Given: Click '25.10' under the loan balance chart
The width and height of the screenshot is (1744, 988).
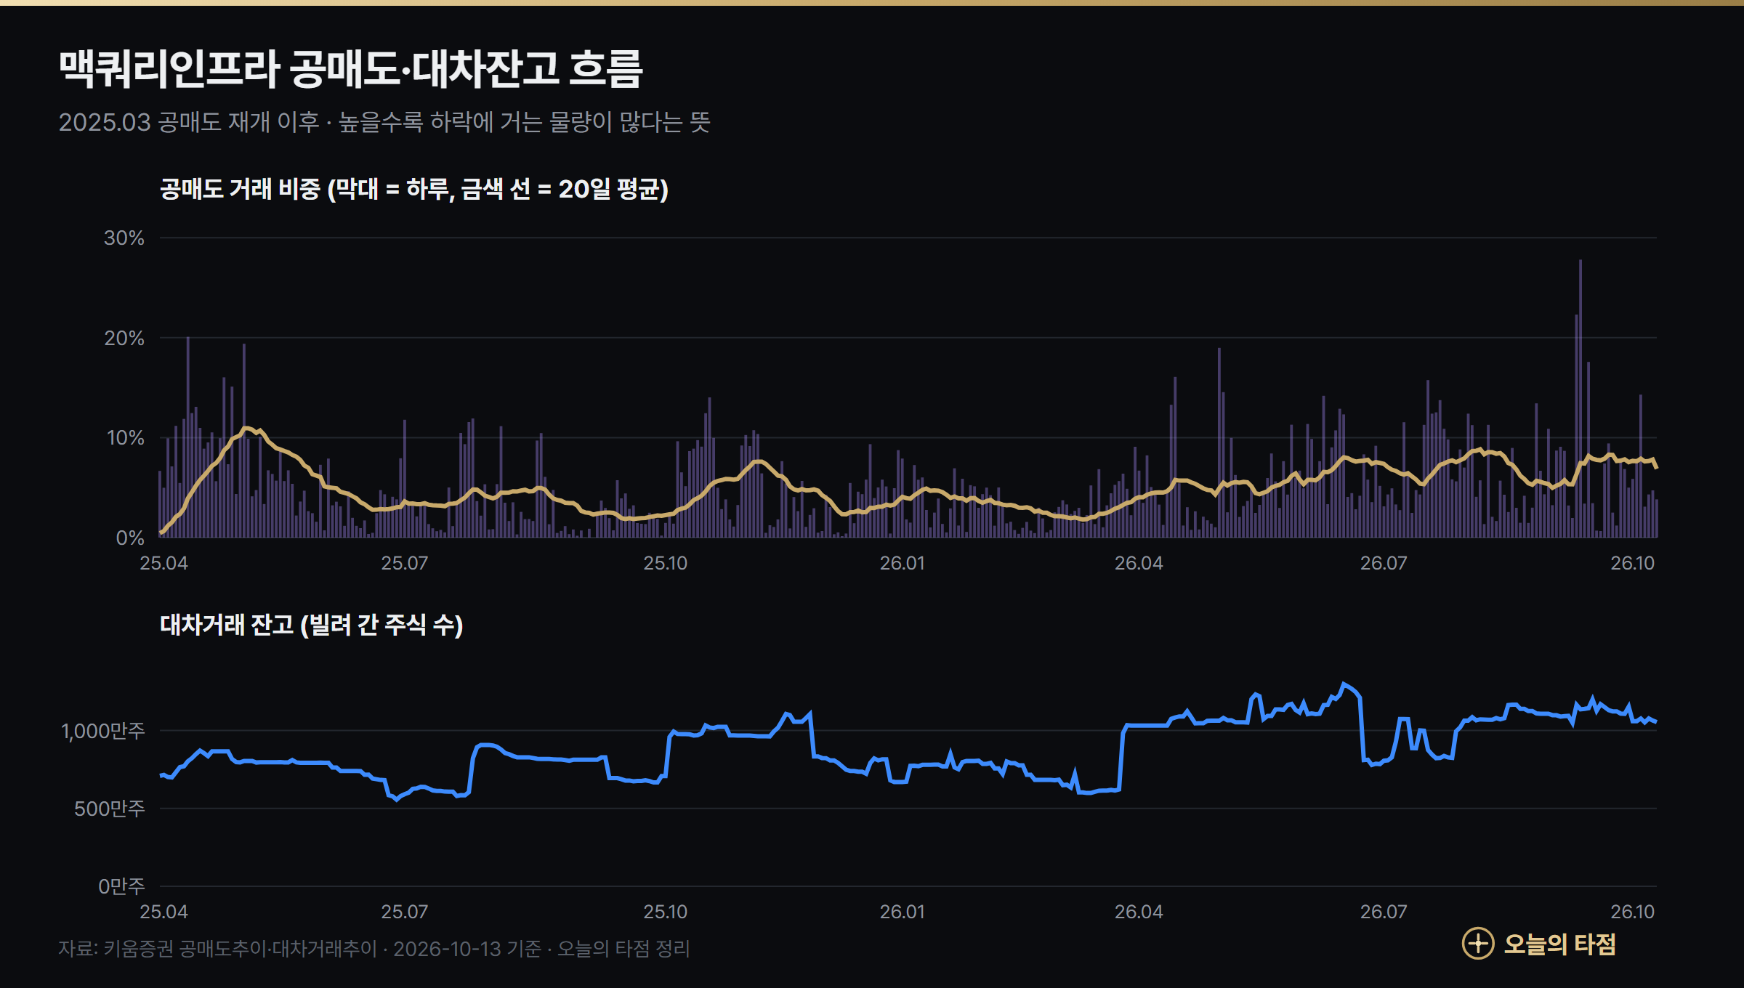Looking at the screenshot, I should click(665, 912).
